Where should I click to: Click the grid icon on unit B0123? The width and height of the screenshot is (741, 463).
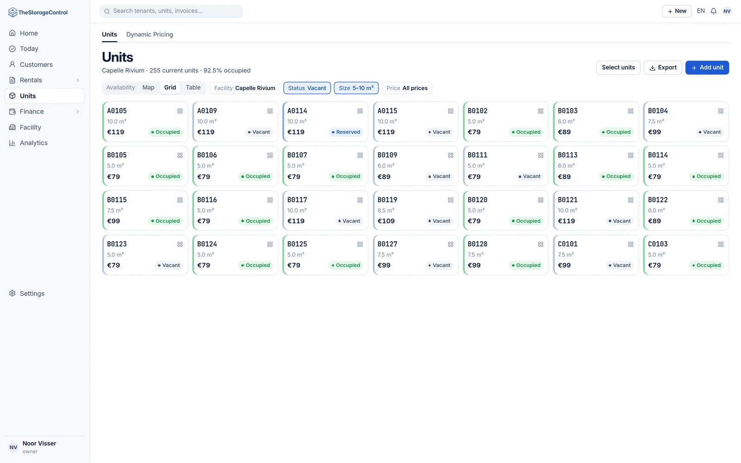click(180, 244)
